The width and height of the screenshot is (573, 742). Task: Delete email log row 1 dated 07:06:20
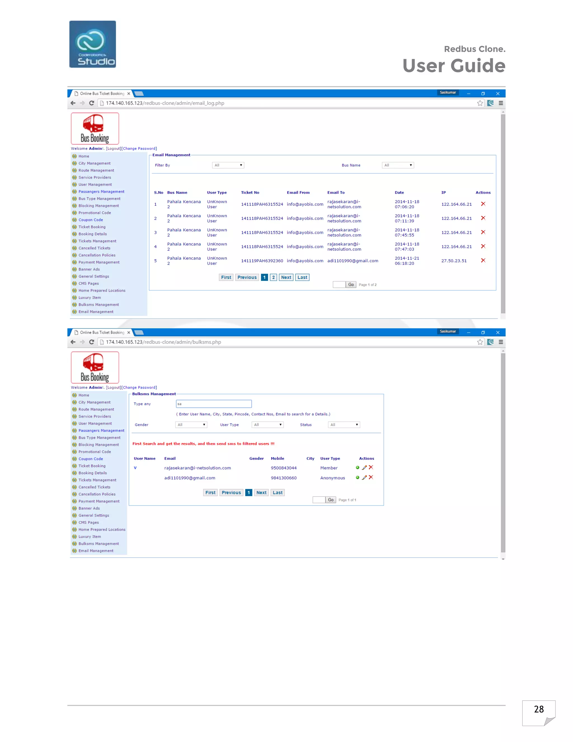click(x=483, y=204)
